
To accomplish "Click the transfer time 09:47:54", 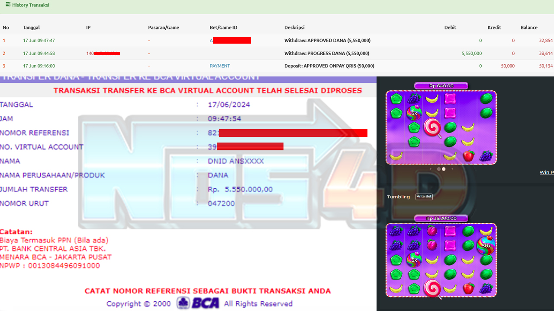I will [225, 119].
